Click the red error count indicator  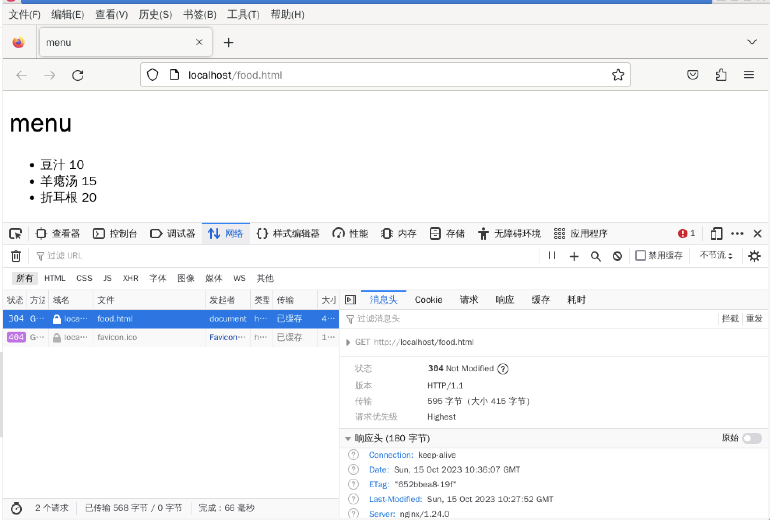pos(686,233)
